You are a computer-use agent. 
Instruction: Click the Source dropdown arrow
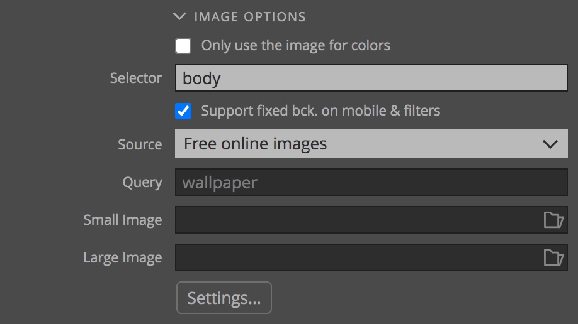[x=550, y=144]
